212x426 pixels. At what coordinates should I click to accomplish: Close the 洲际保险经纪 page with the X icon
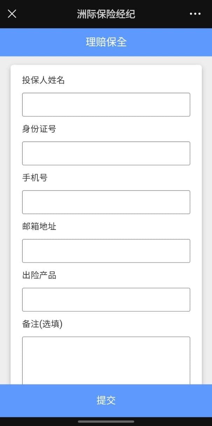pyautogui.click(x=12, y=14)
